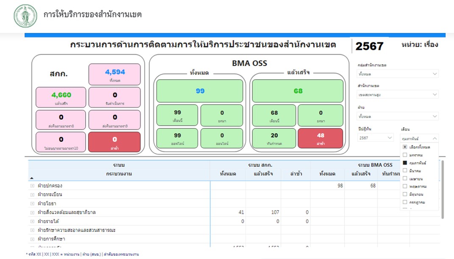Open the ปีปฏิทิน dropdown set to 2567
Screen dimensions: 454x259
tap(375, 138)
